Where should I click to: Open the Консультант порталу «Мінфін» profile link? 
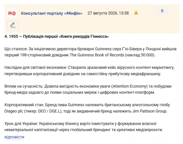[x=52, y=13]
